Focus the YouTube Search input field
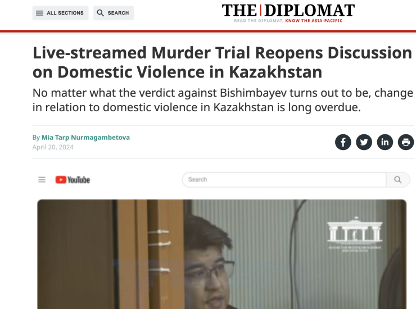This screenshot has width=416, height=309. click(x=284, y=180)
